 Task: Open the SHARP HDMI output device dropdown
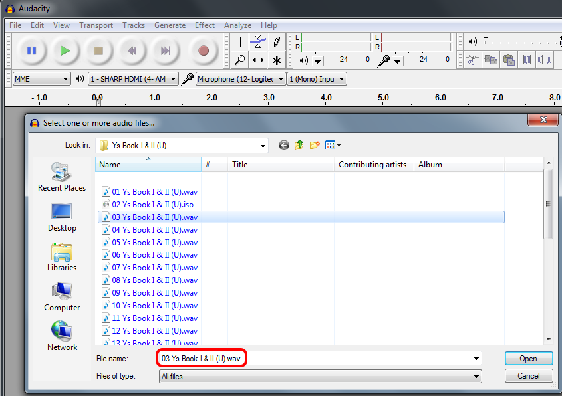point(133,79)
